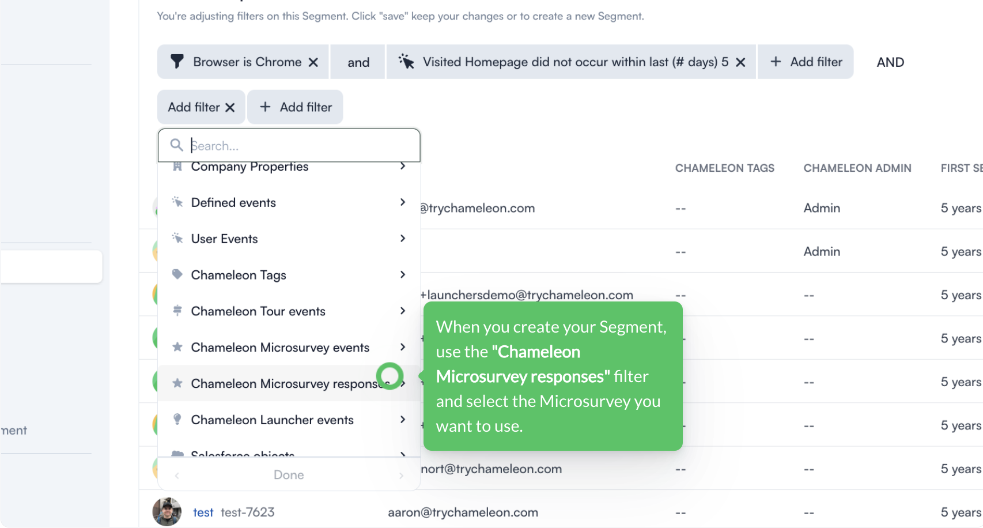Remove the empty Add filter chip
Viewport: 983px width, 528px height.
tap(230, 107)
